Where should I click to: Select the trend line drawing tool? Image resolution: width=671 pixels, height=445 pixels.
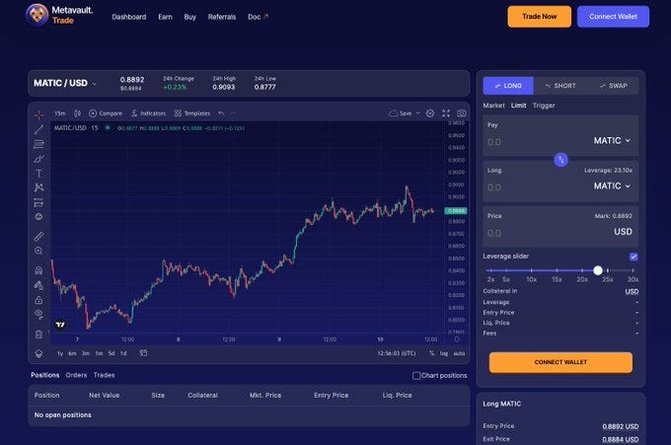(38, 129)
